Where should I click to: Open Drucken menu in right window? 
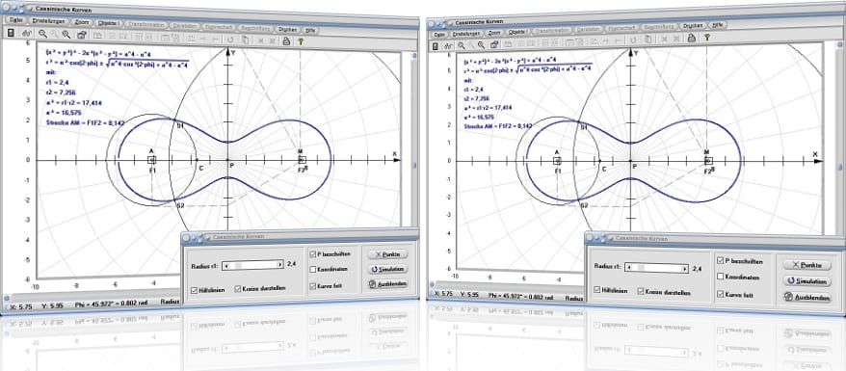tap(693, 25)
